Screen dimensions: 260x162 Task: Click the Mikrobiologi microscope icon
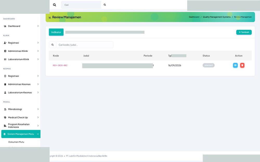coord(5,109)
